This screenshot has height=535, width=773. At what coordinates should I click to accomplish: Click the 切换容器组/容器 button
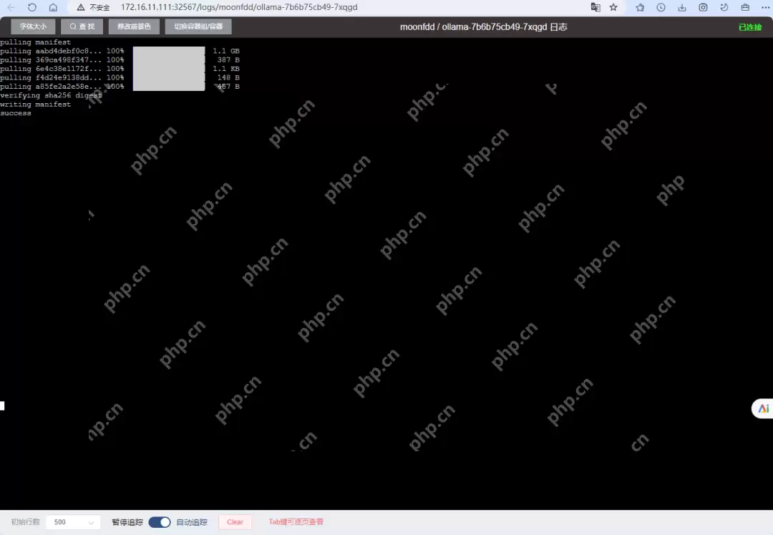[x=198, y=26]
